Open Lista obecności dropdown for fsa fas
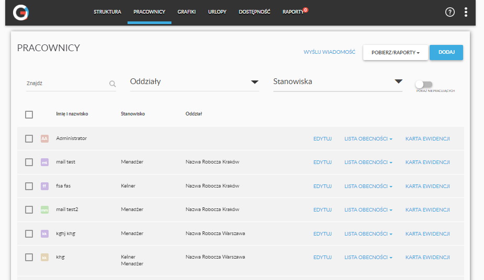 (x=368, y=186)
